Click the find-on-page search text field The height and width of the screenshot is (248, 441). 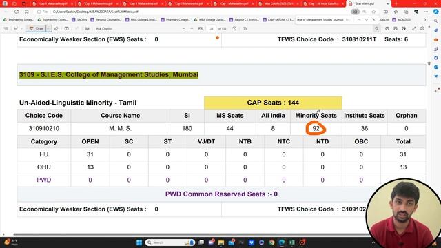(x=320, y=20)
